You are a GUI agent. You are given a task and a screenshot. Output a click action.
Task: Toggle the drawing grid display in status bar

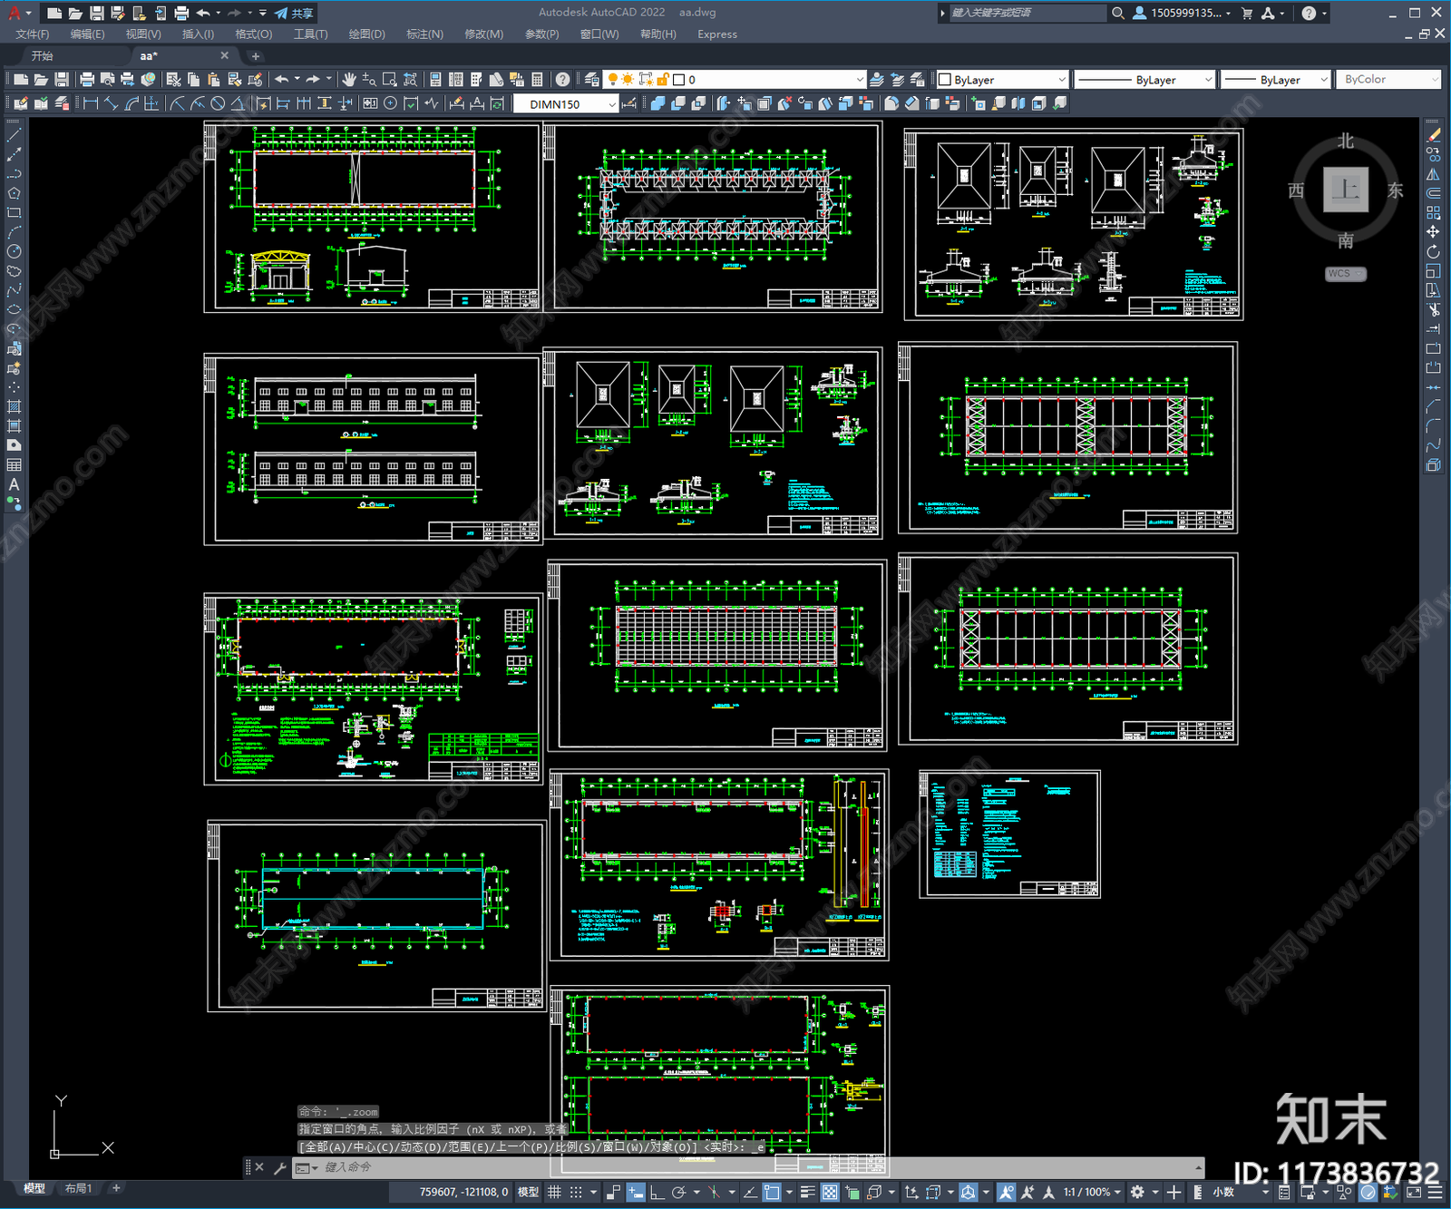[x=554, y=1192]
